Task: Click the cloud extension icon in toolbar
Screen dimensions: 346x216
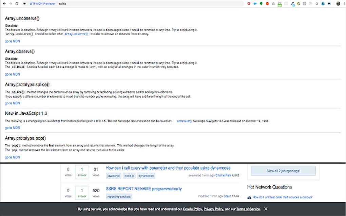Action: pos(273,4)
